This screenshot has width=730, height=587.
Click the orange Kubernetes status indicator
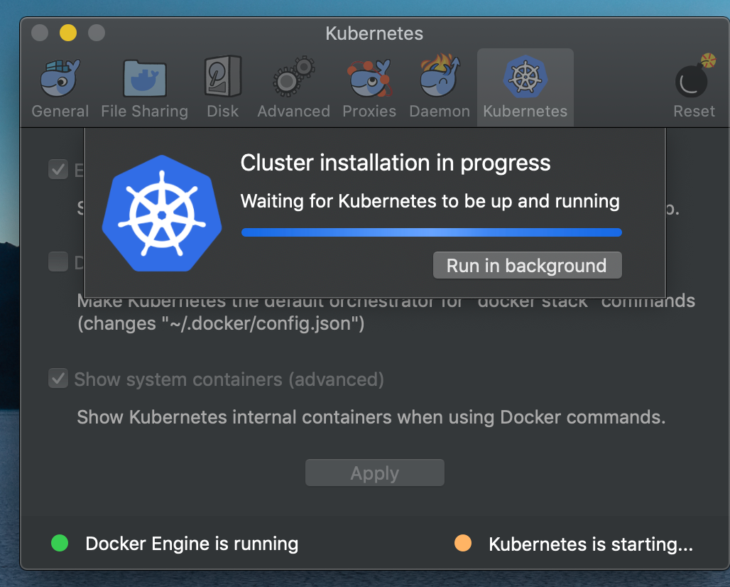[x=463, y=543]
